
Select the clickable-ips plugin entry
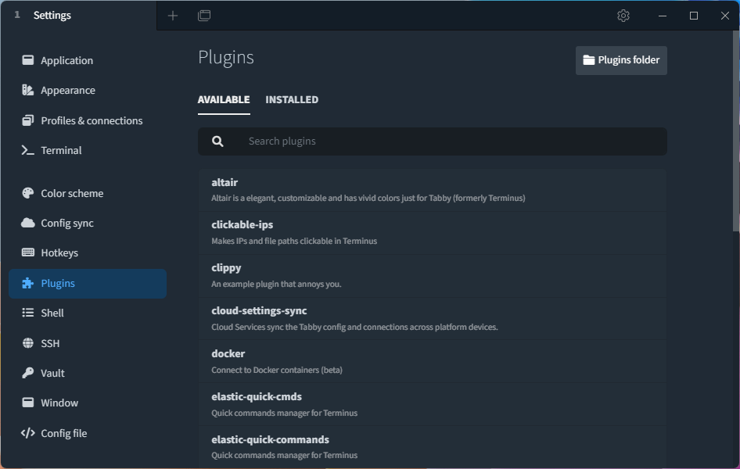pos(433,233)
